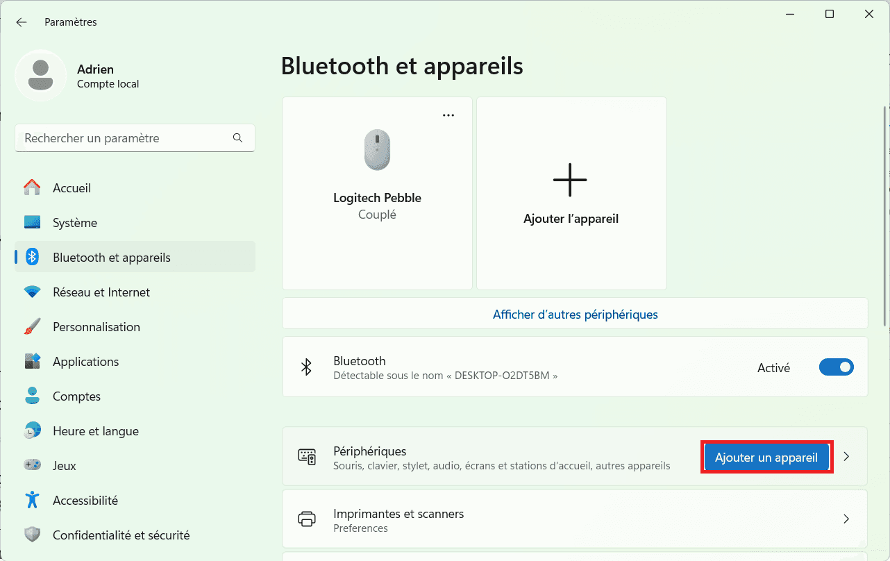The height and width of the screenshot is (561, 890).
Task: Click the DESKTOP-O2DT5BM discoverable name text
Action: [x=446, y=376]
